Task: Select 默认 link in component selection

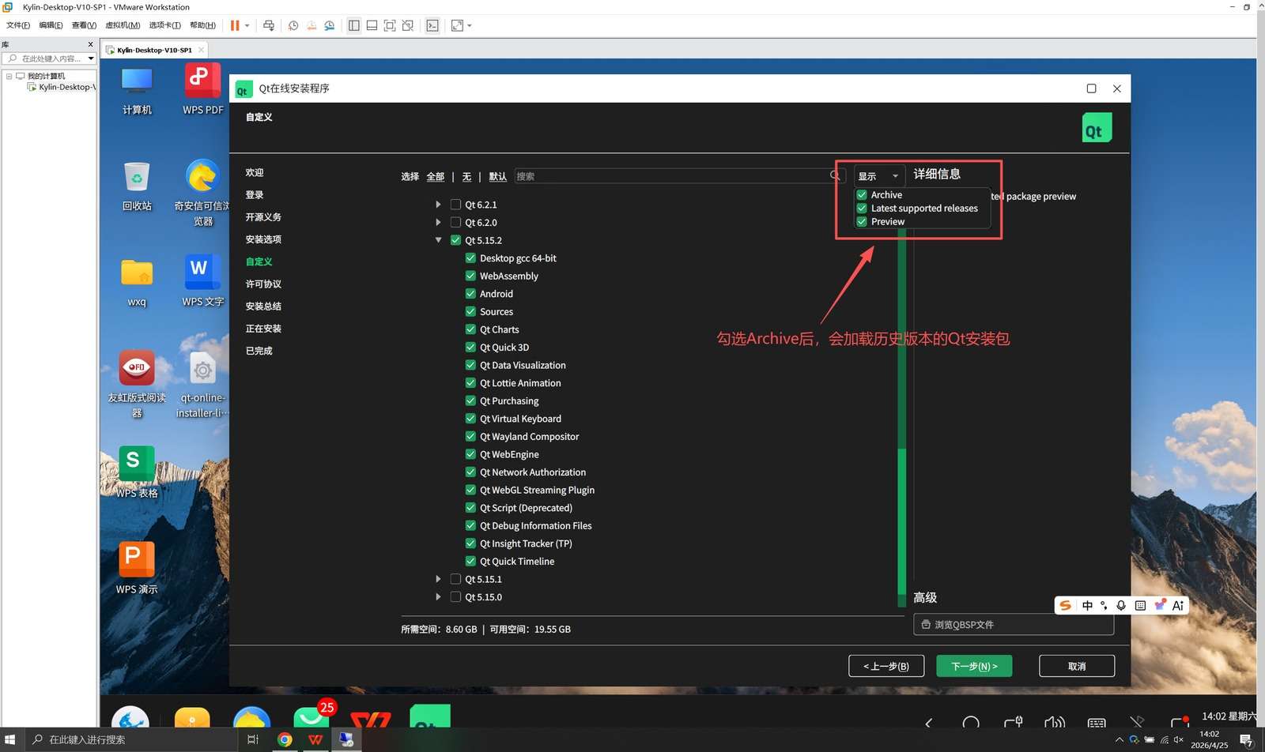Action: tap(497, 176)
